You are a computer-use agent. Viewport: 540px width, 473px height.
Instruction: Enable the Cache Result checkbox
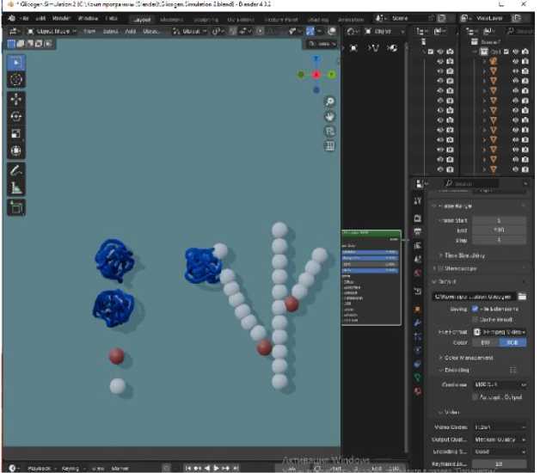(474, 319)
